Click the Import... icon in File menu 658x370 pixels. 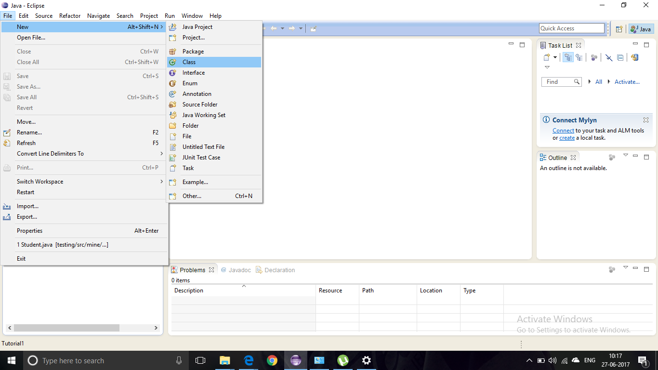click(x=7, y=206)
